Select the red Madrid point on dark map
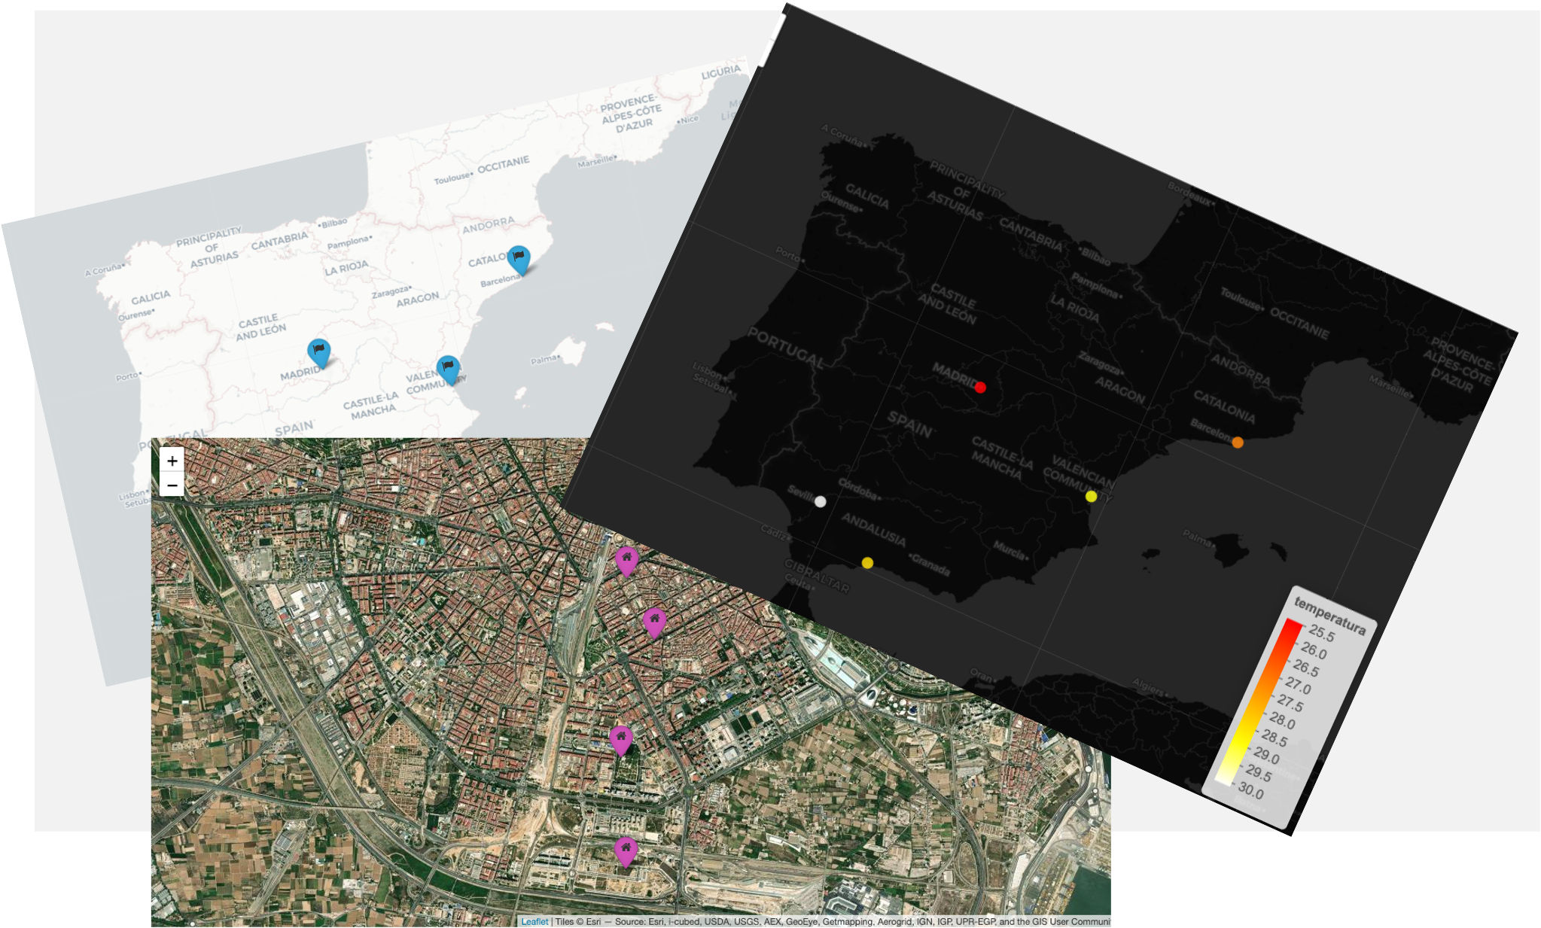Image resolution: width=1541 pixels, height=928 pixels. pos(980,388)
